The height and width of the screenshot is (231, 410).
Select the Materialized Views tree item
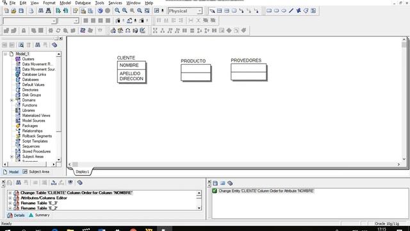pyautogui.click(x=36, y=116)
